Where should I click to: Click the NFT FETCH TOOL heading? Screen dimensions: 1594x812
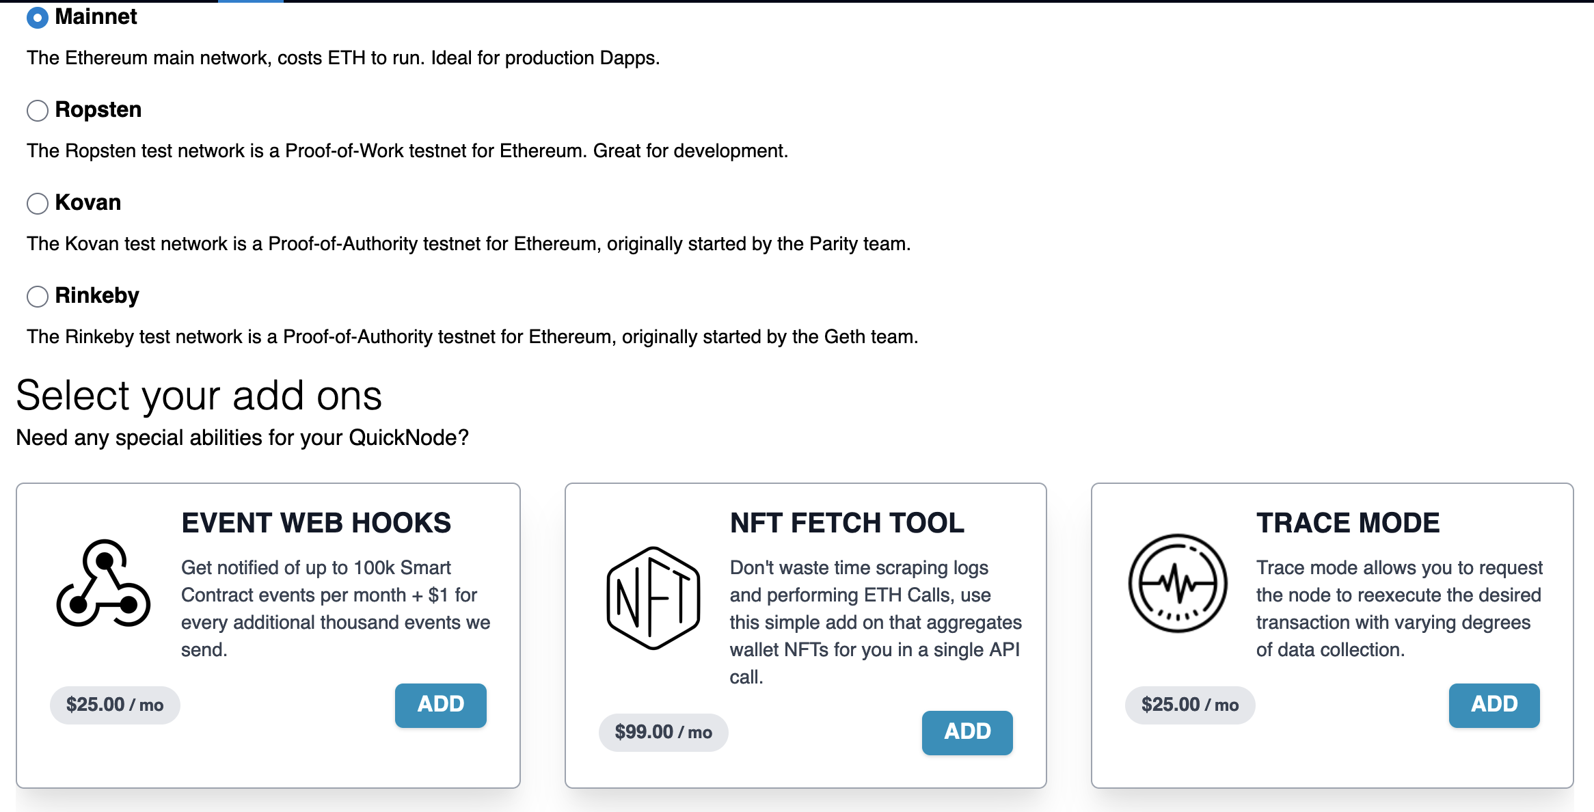(x=847, y=523)
